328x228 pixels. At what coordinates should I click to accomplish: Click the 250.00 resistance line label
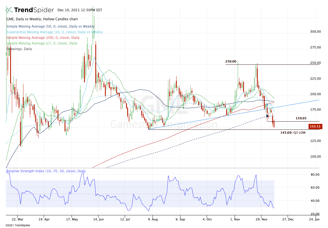[x=231, y=61]
